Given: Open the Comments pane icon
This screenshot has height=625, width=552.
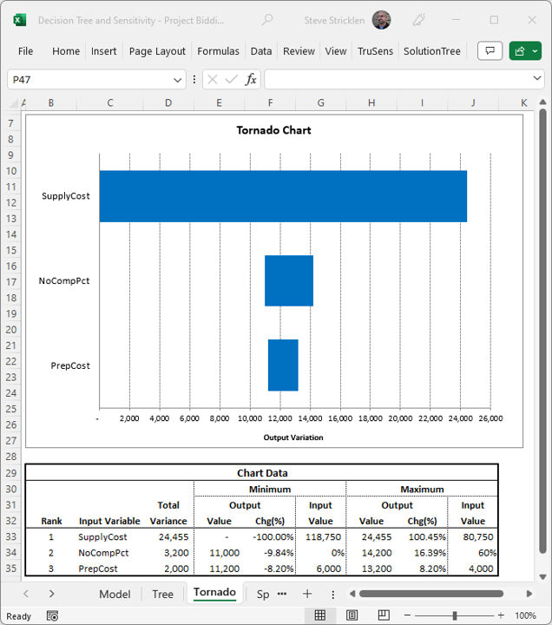Looking at the screenshot, I should [x=490, y=51].
